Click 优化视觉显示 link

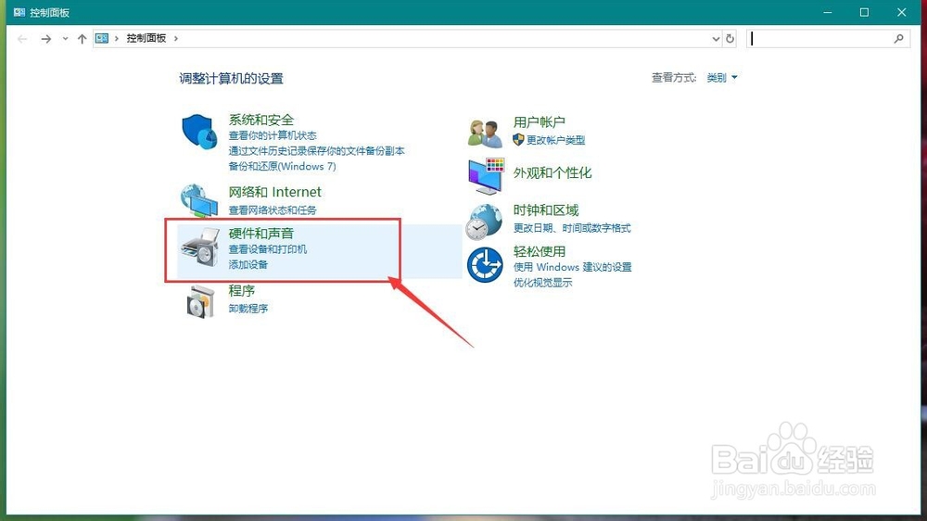(542, 282)
